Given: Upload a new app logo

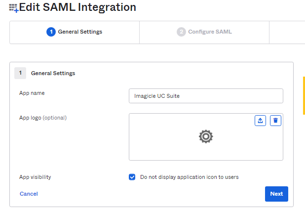Looking at the screenshot, I should point(260,121).
